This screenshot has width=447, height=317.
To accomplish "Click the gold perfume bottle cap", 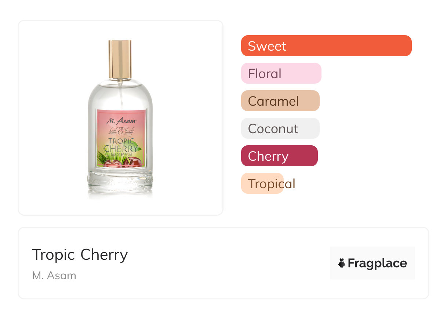I will (120, 59).
